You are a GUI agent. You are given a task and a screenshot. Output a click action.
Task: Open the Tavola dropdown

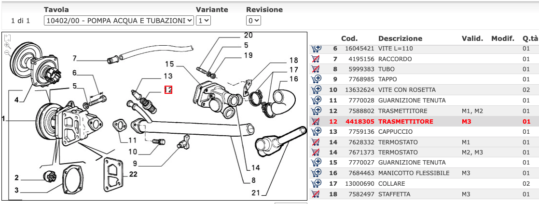tap(119, 21)
